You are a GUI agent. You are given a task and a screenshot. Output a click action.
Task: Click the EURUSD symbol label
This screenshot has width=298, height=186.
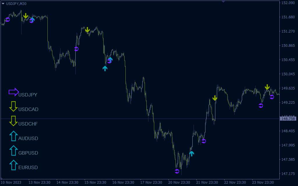28,167
